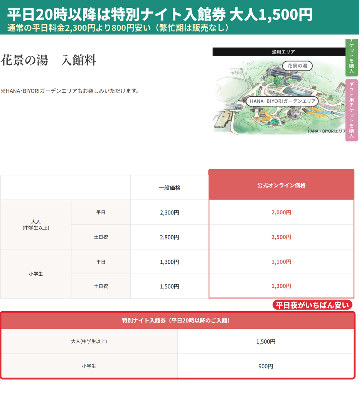Select the 1,100円 child weekday online price
This screenshot has height=395, width=359.
point(281,262)
